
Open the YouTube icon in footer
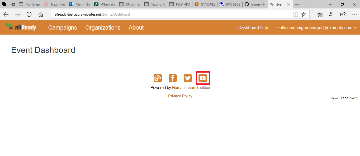203,78
